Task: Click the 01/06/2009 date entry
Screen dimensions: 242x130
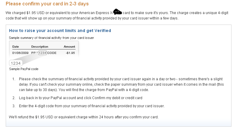Action: point(20,53)
